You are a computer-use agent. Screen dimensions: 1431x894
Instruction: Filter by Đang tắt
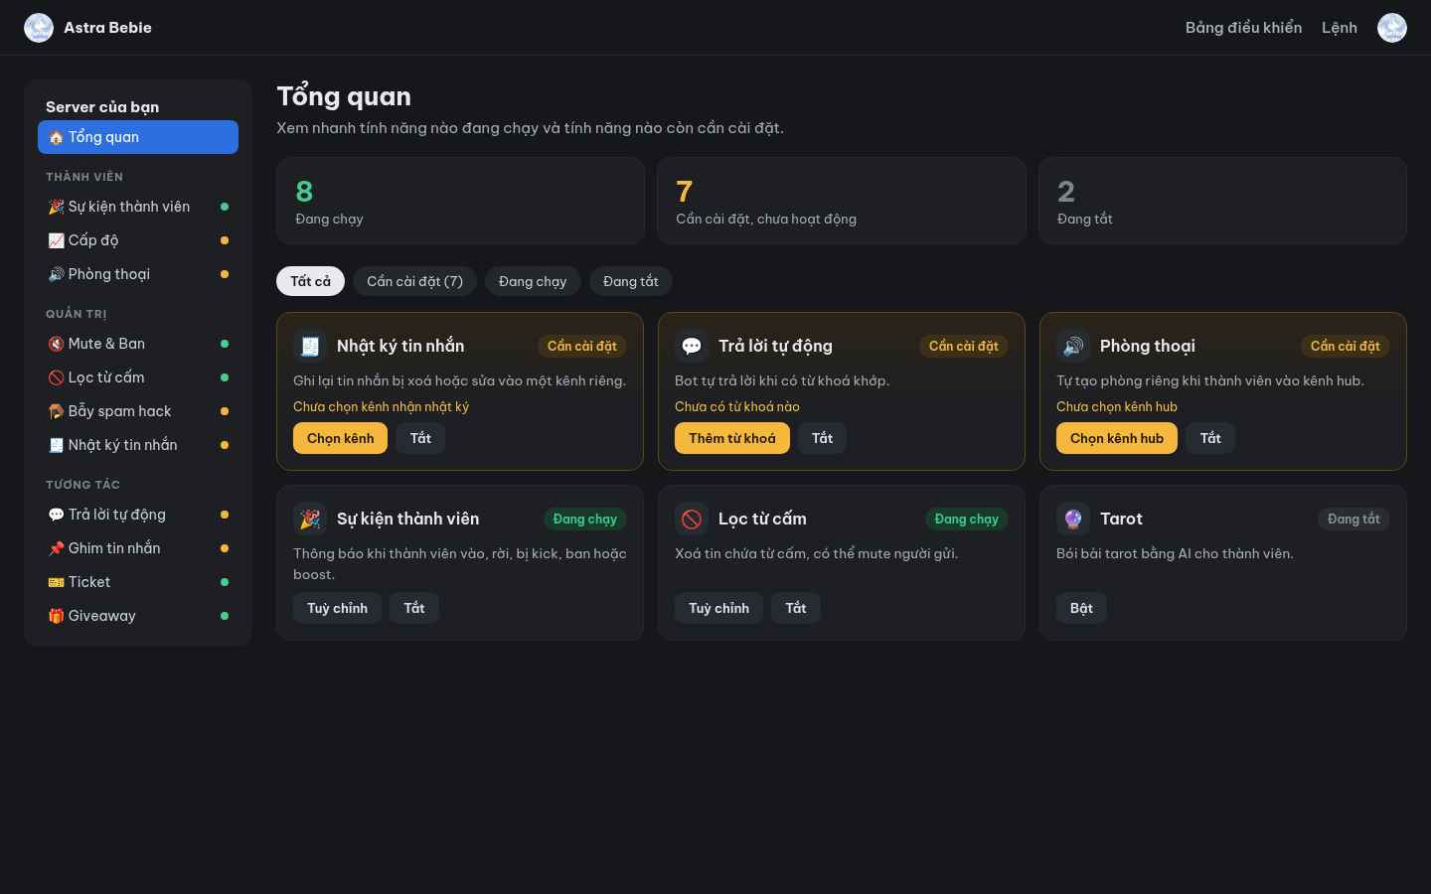click(631, 281)
